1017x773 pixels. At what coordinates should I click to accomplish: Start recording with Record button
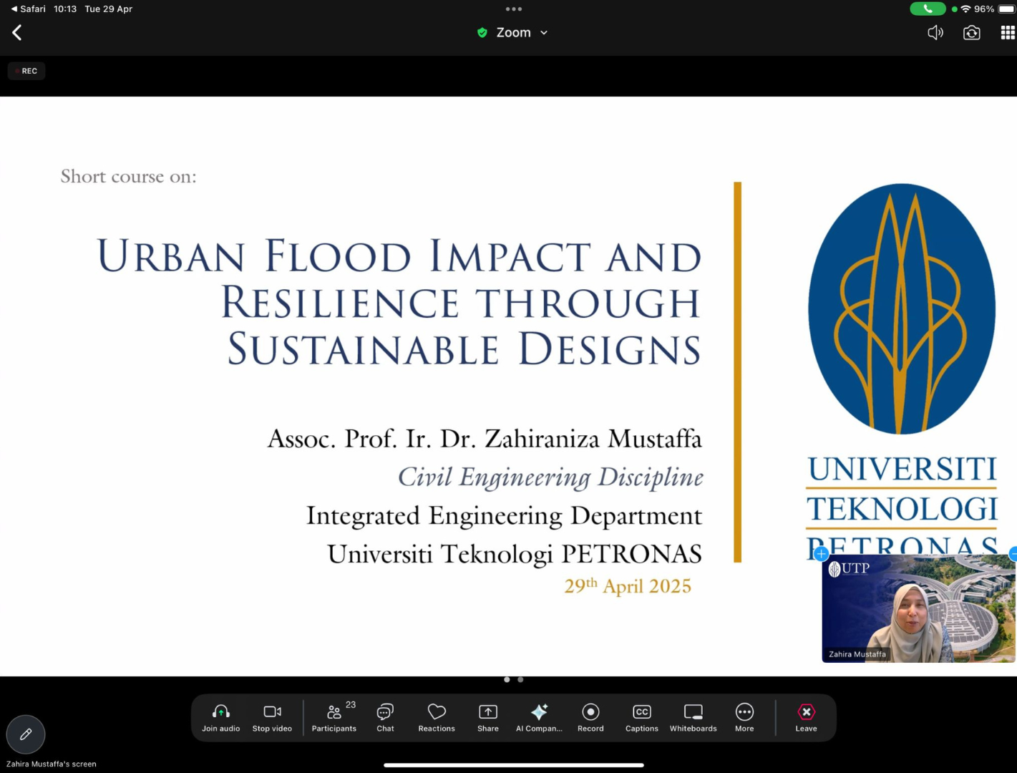click(590, 718)
